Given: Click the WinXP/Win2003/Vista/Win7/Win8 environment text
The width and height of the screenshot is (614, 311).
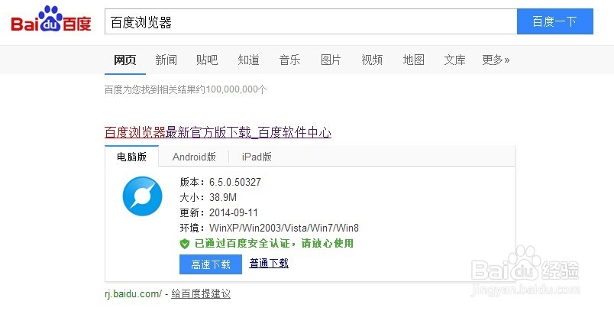Looking at the screenshot, I should (x=284, y=228).
